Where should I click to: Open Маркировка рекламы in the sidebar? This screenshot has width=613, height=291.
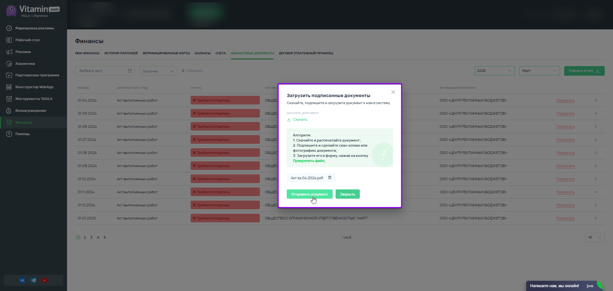click(34, 28)
